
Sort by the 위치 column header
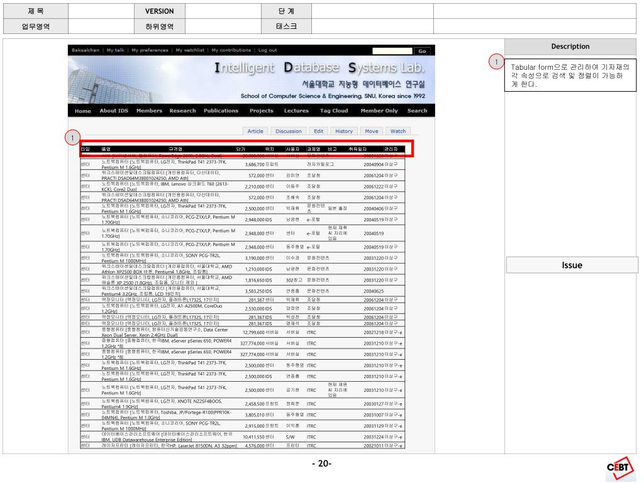[x=269, y=149]
